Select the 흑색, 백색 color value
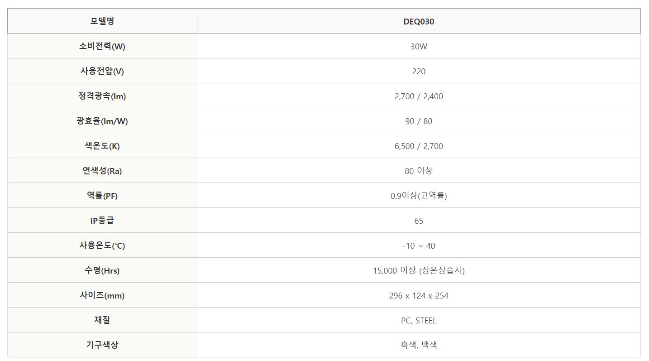 point(419,345)
